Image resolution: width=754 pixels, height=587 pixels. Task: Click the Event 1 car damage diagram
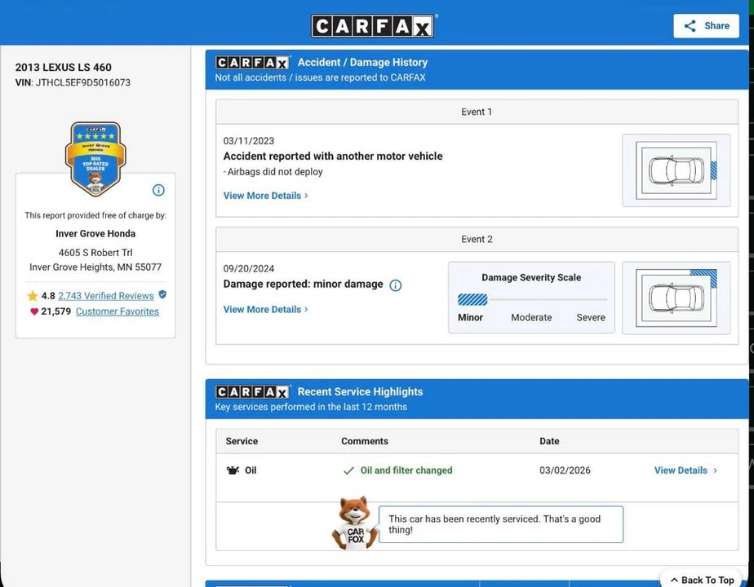coord(676,170)
